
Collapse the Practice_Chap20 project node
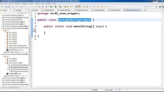2,54
